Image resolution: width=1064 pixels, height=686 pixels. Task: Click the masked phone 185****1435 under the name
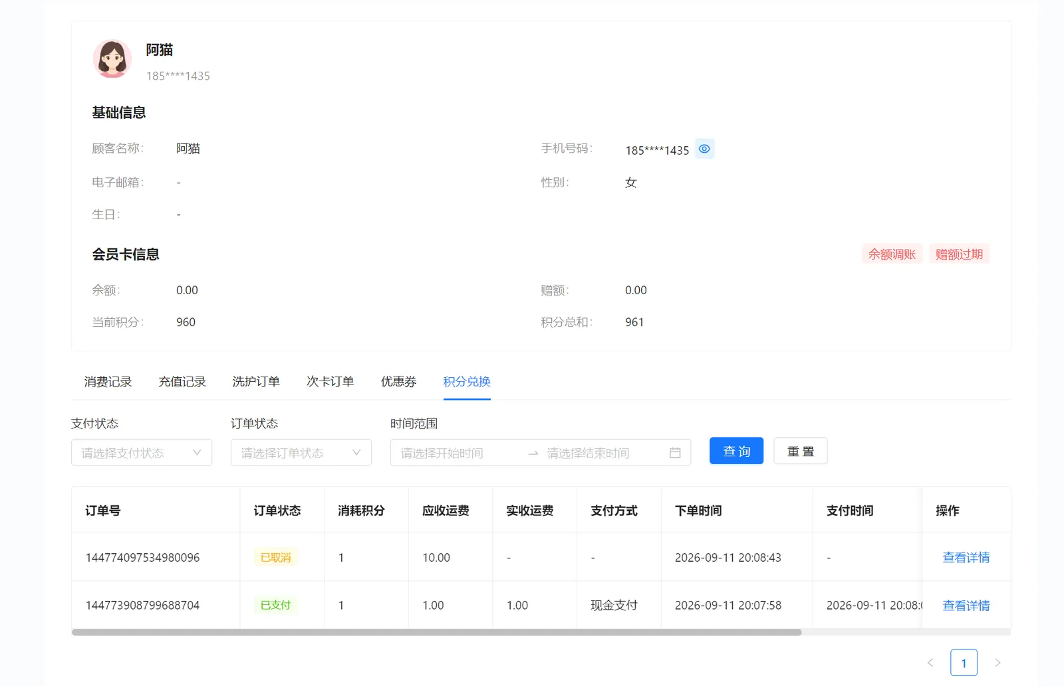coord(178,76)
